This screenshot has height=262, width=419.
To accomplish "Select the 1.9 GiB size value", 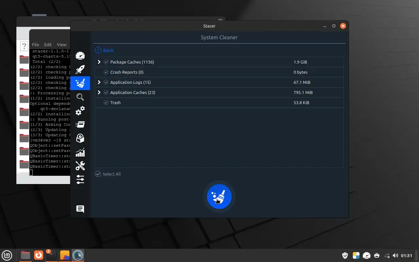I will point(300,62).
